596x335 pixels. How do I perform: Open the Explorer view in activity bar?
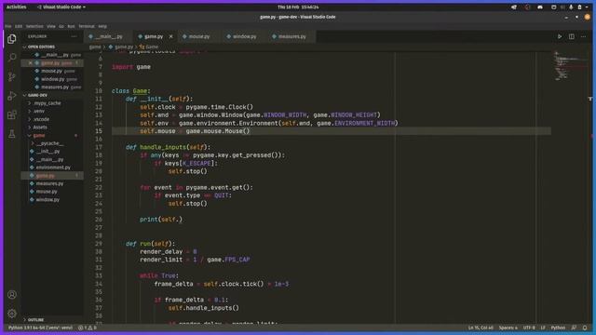pyautogui.click(x=12, y=39)
